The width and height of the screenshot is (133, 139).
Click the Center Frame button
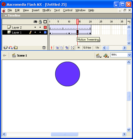point(51,48)
